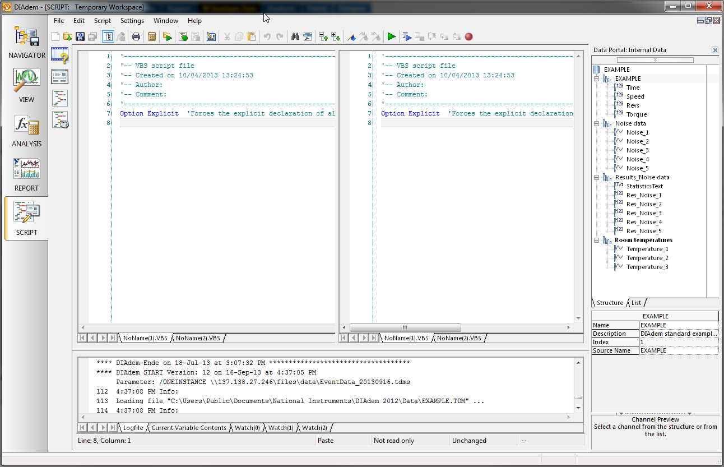Collapse the Results_Noise data group

(597, 177)
